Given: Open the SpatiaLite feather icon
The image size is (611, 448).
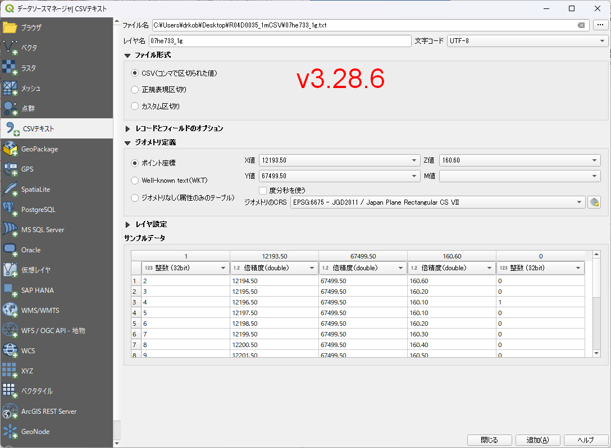Looking at the screenshot, I should pos(10,190).
